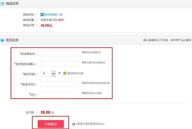The width and height of the screenshot is (192, 129).
Task: Click the list icon beside 商品信息
Action: (x=2, y=4)
